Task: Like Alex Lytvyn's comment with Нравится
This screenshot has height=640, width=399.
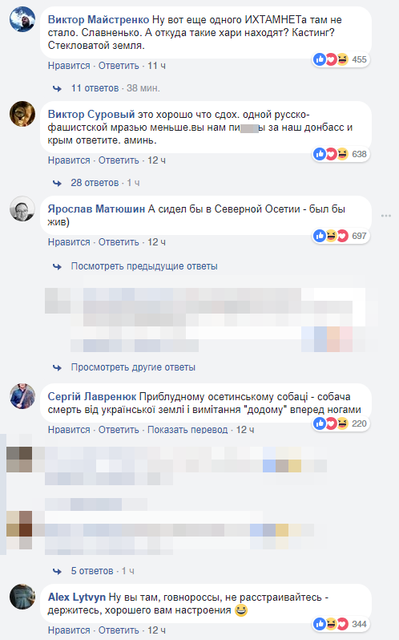Action: pyautogui.click(x=69, y=630)
